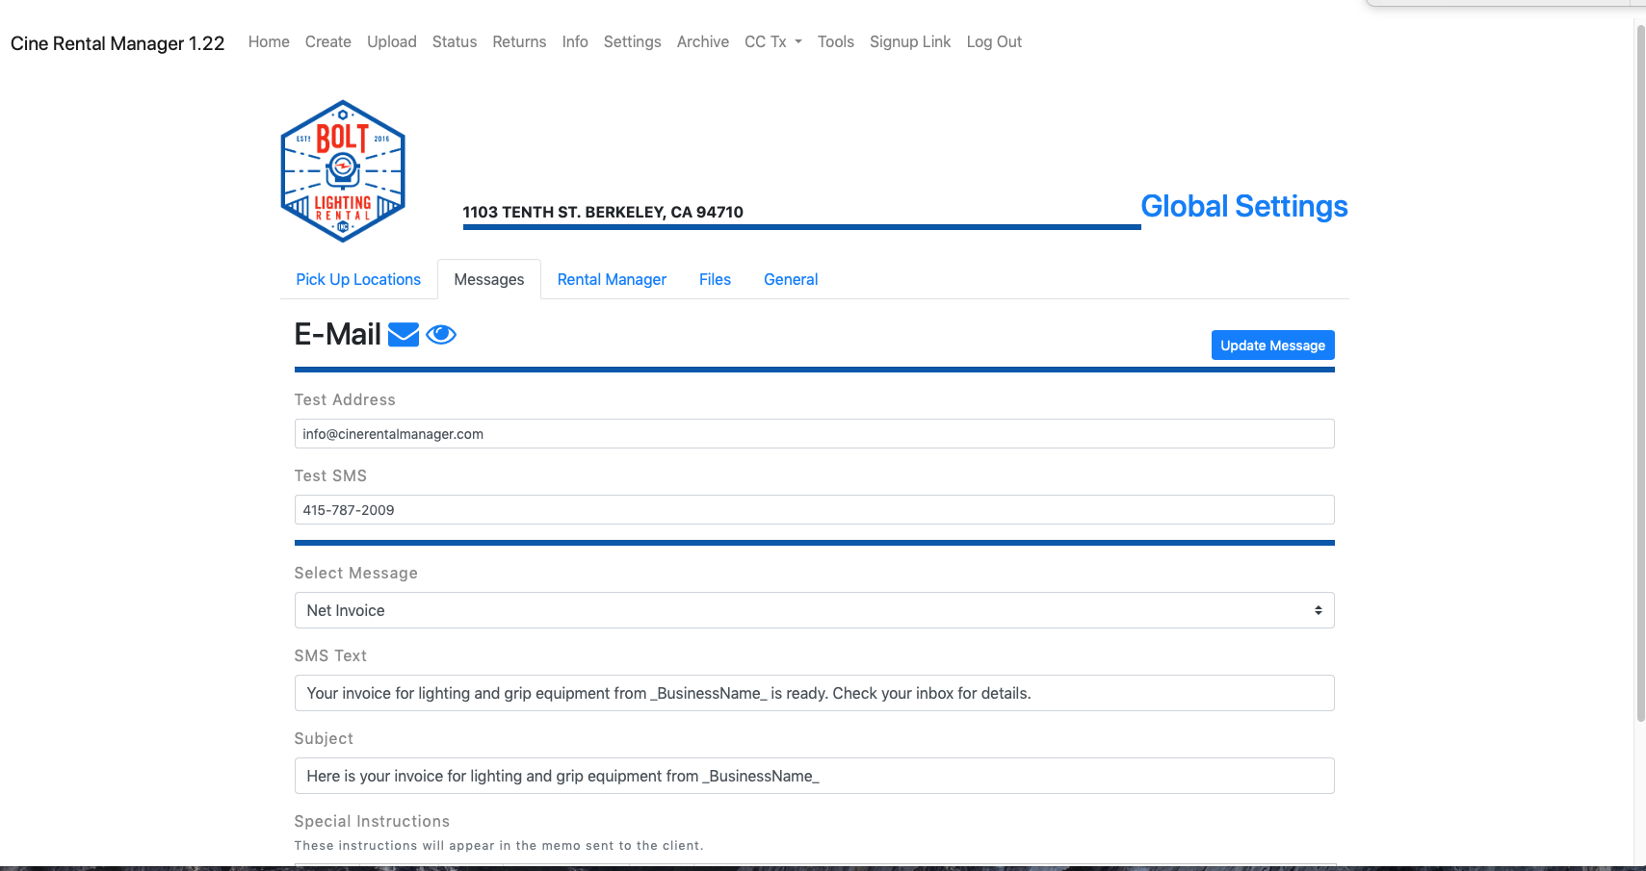Click the Cine Rental Manager brand title
1646x871 pixels.
click(x=118, y=43)
